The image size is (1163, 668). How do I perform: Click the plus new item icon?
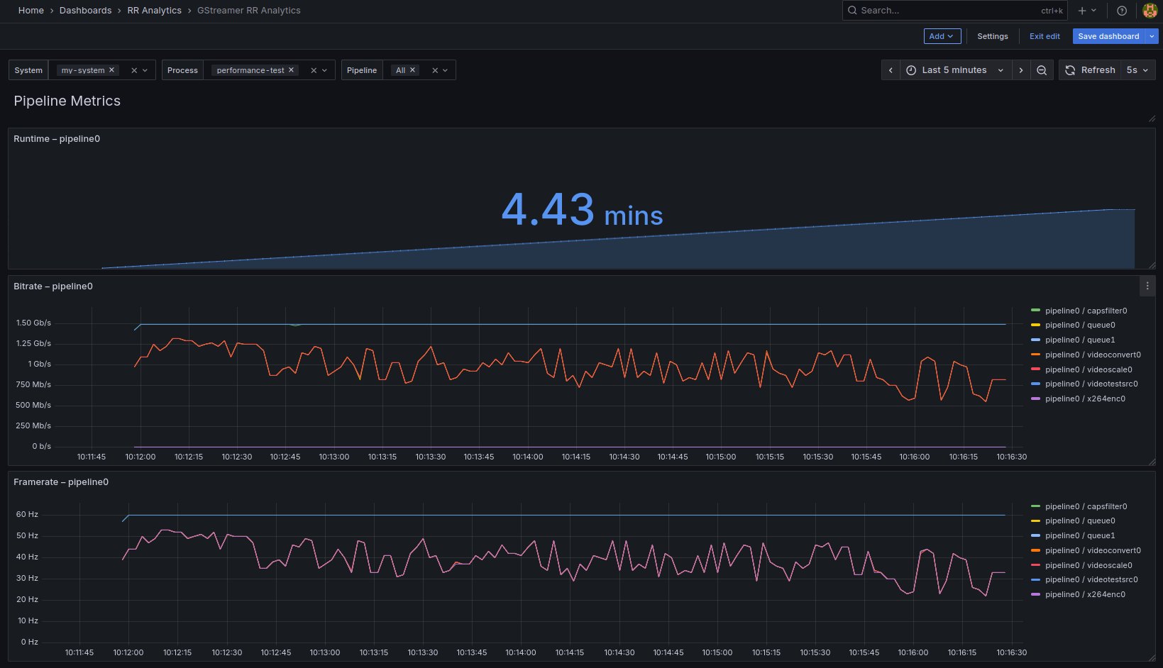pos(1082,11)
